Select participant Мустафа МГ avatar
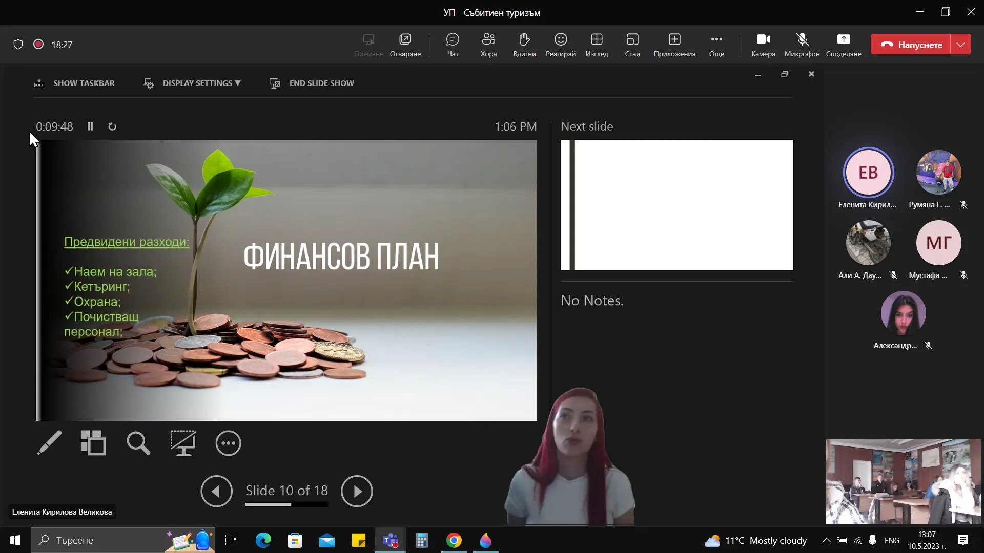Image resolution: width=984 pixels, height=553 pixels. (938, 243)
